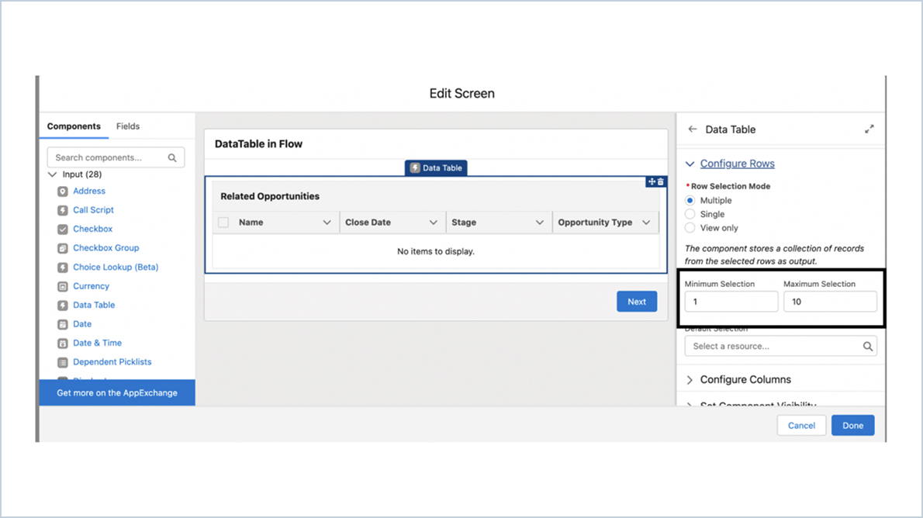Click Get more on the AppExchange
This screenshot has height=518, width=923.
116,393
